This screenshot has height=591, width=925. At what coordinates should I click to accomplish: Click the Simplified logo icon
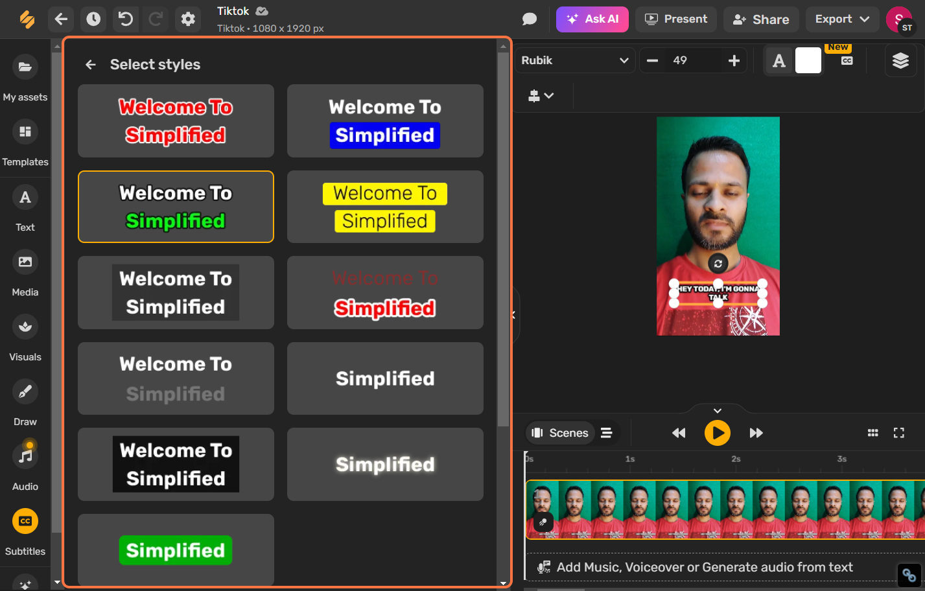[27, 19]
